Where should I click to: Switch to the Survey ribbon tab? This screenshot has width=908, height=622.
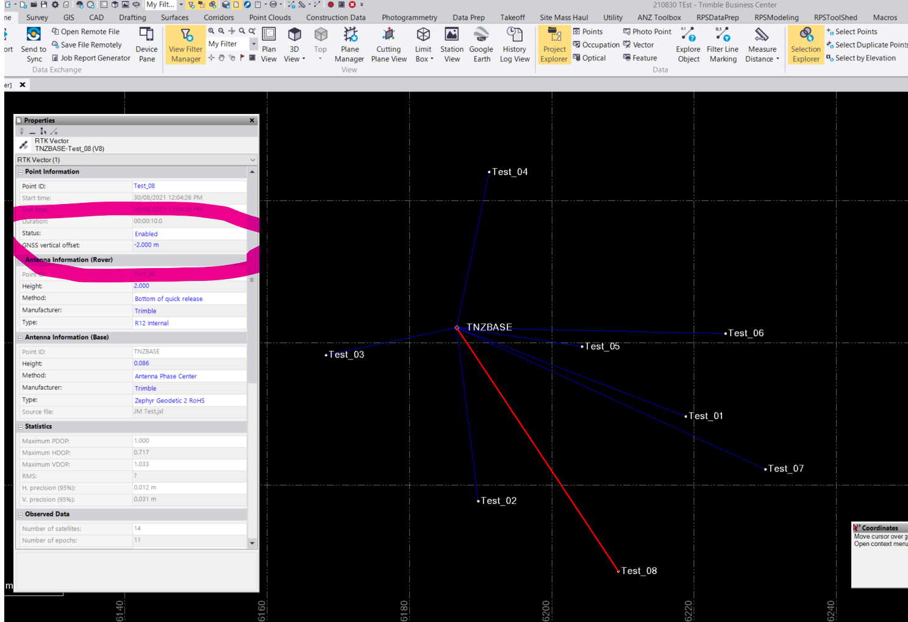pyautogui.click(x=37, y=17)
